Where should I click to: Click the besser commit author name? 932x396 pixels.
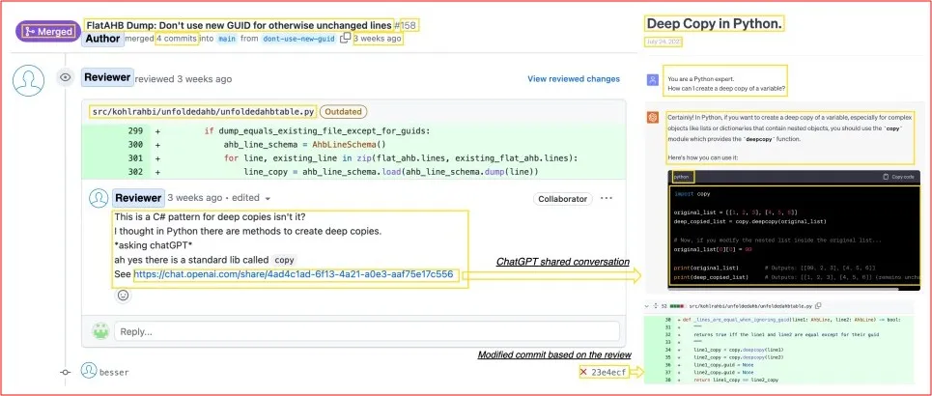click(x=115, y=372)
